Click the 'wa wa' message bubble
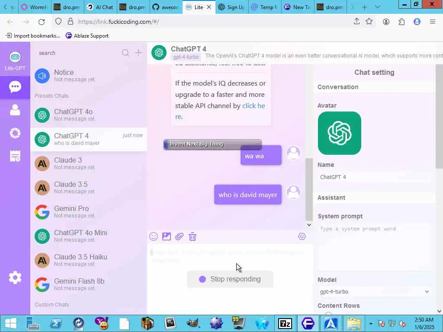 tap(261, 156)
